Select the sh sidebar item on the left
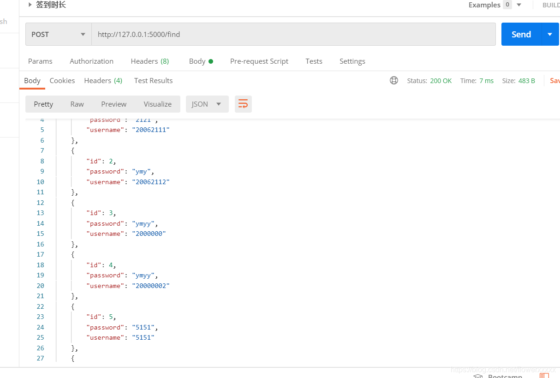 (x=3, y=21)
